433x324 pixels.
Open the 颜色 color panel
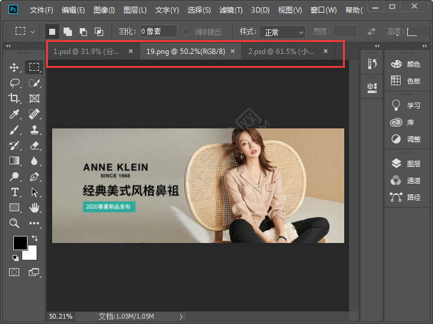coord(406,64)
